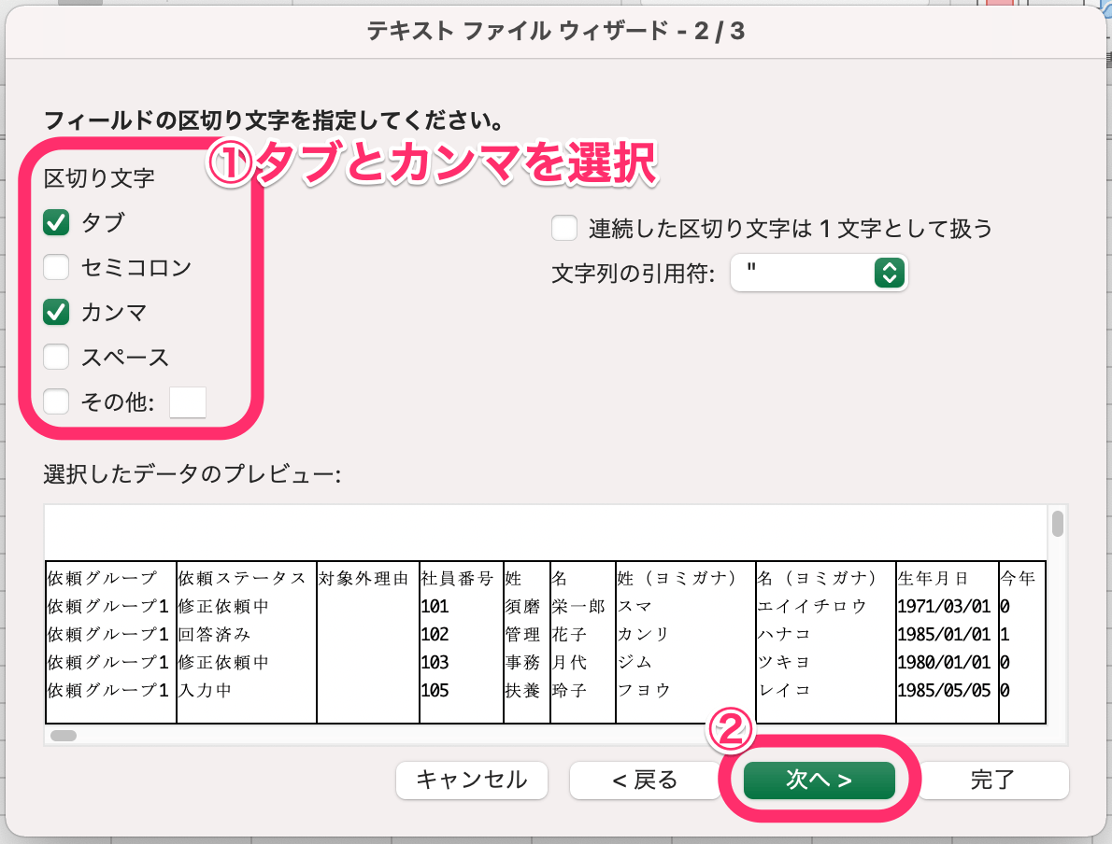Click the 月代 name cell
The width and height of the screenshot is (1112, 844).
coord(569,663)
